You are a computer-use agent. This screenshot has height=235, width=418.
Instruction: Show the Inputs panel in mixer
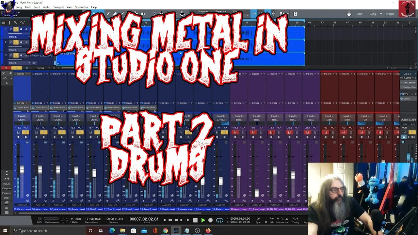7,184
